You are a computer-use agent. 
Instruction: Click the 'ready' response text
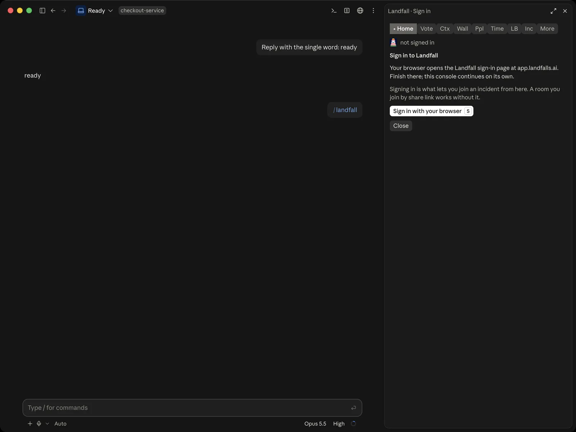click(x=33, y=75)
